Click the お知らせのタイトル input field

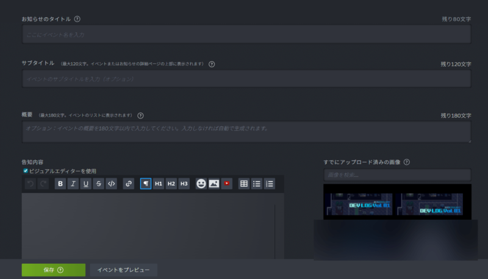246,35
